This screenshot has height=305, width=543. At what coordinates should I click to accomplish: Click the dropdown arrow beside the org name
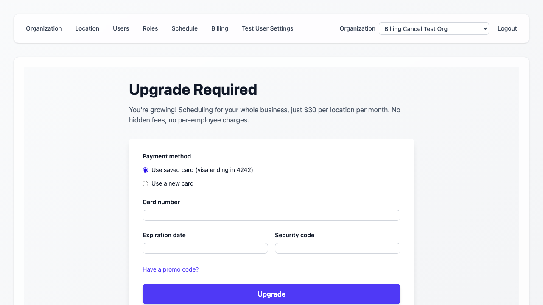click(484, 28)
